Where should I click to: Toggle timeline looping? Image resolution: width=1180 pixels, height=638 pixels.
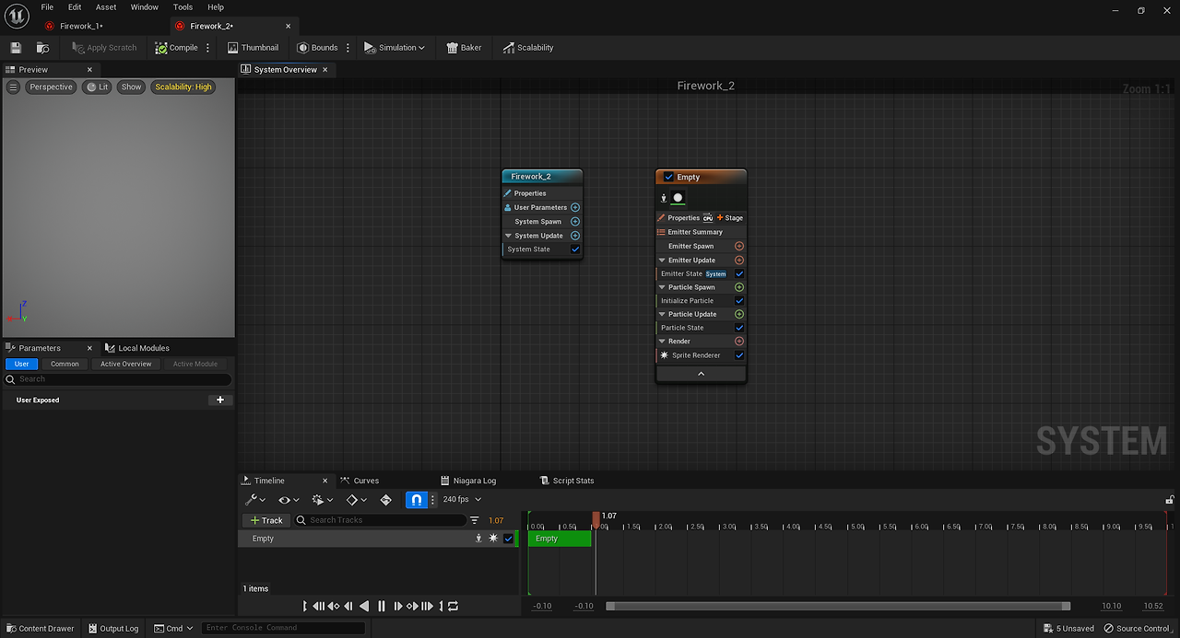coord(453,606)
